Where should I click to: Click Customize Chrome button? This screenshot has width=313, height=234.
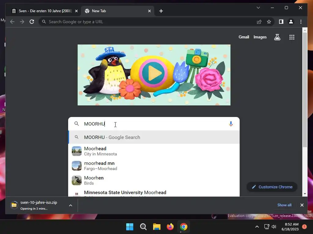(272, 187)
